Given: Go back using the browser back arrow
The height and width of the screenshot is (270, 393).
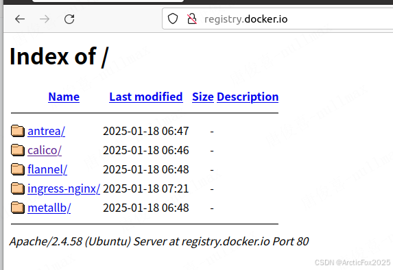Looking at the screenshot, I should click(20, 19).
